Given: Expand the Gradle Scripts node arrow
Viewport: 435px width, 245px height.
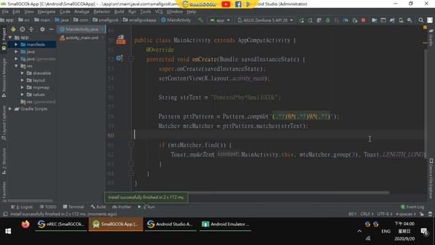Looking at the screenshot, I should click(10, 109).
